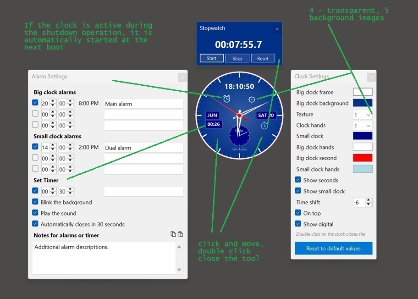418x299 pixels.
Task: Enable the second small clock alarm checkbox
Action: point(35,158)
